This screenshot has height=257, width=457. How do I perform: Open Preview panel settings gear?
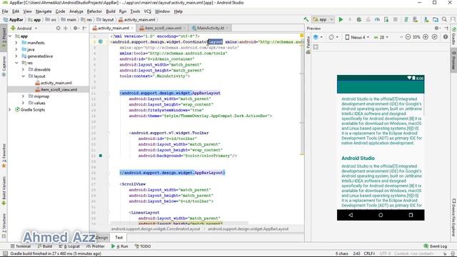436,29
